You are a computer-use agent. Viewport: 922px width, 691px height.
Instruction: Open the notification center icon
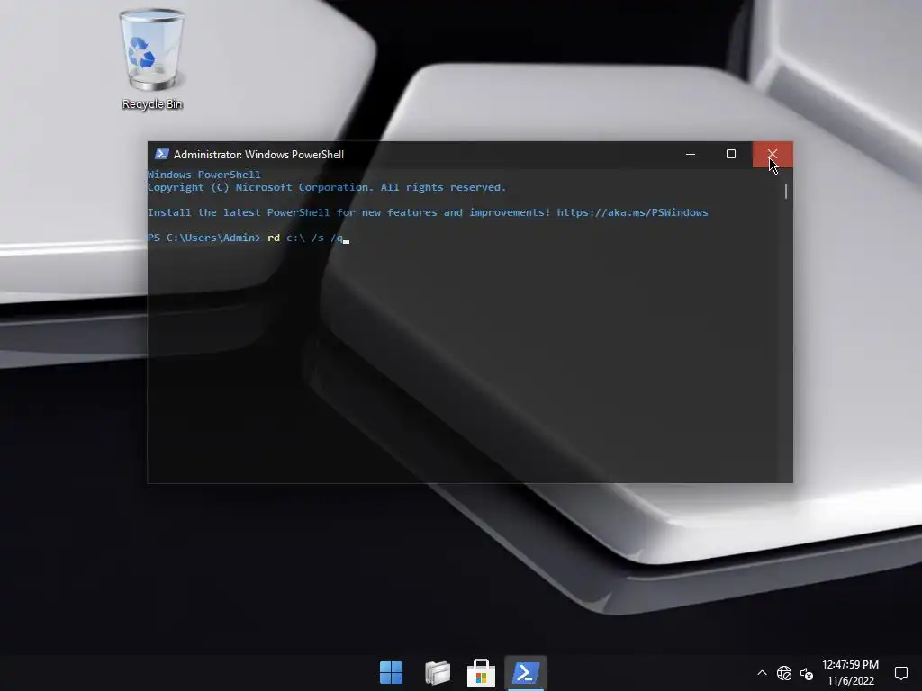[900, 673]
